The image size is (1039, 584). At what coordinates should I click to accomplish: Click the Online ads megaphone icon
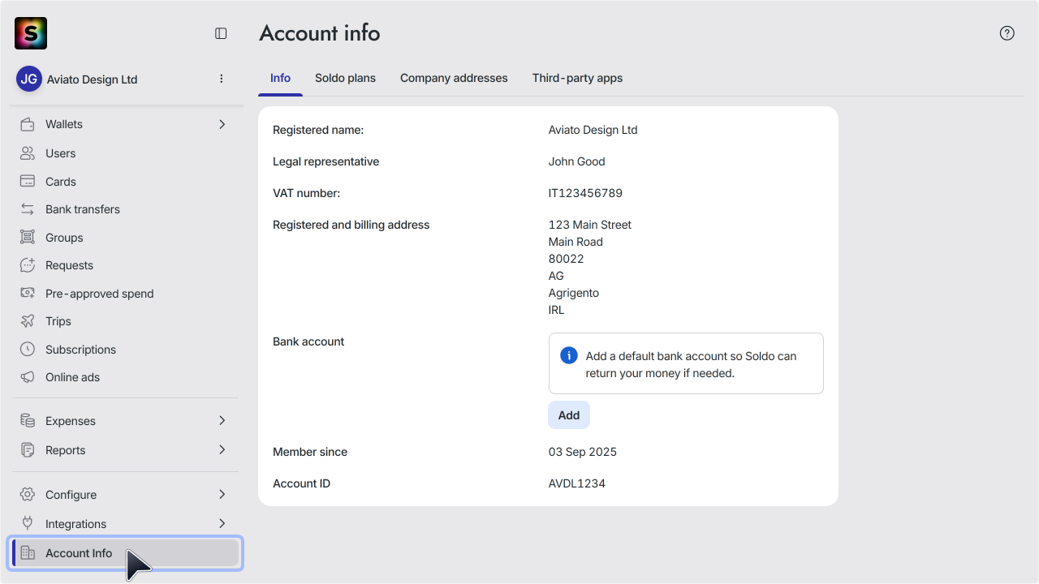[28, 377]
